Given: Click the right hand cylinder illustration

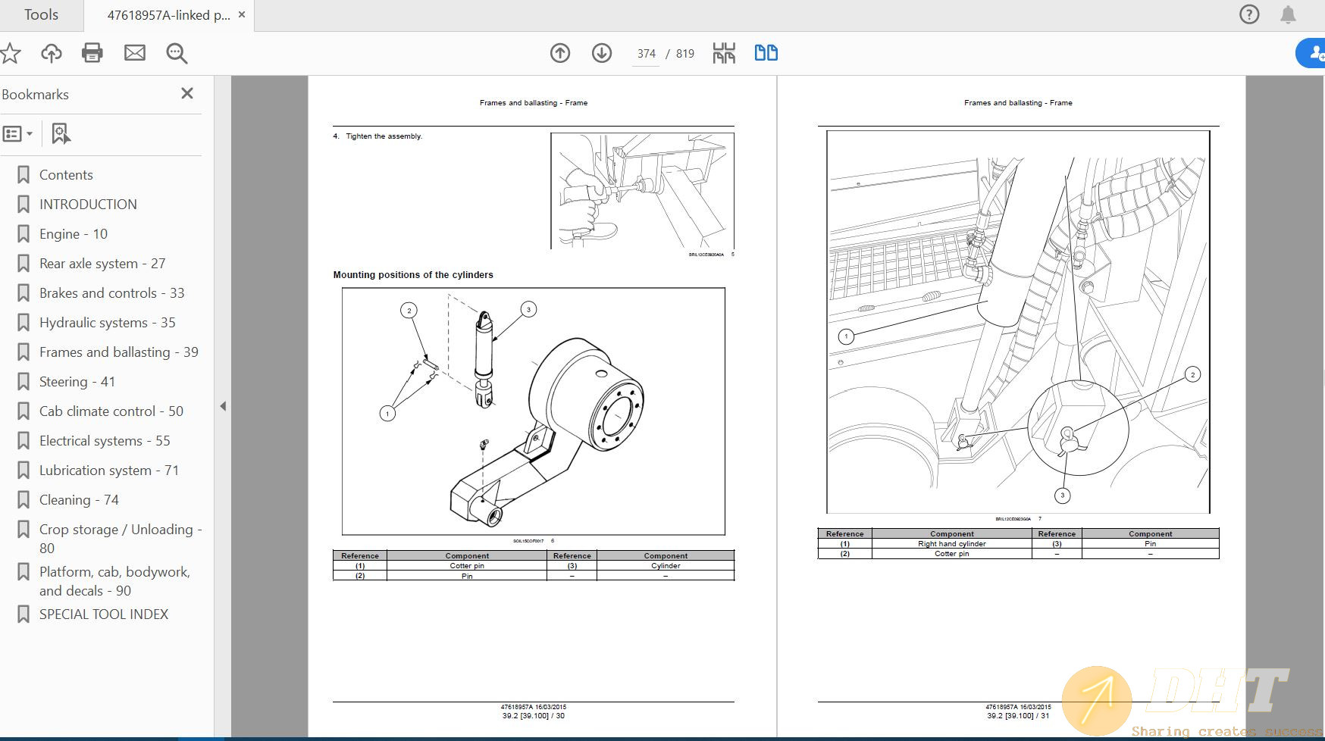Looking at the screenshot, I should (1018, 322).
